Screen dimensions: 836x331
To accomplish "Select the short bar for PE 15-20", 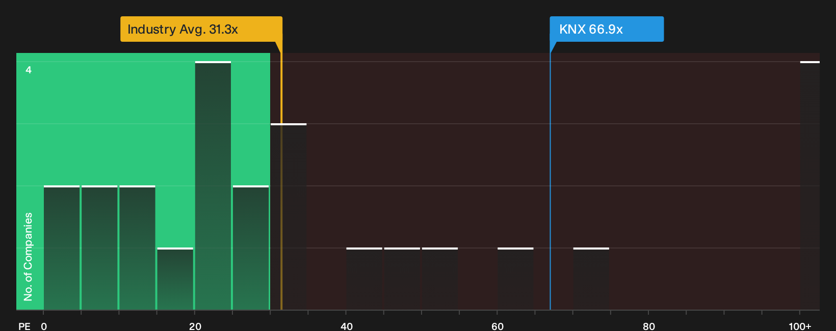I will click(x=175, y=279).
